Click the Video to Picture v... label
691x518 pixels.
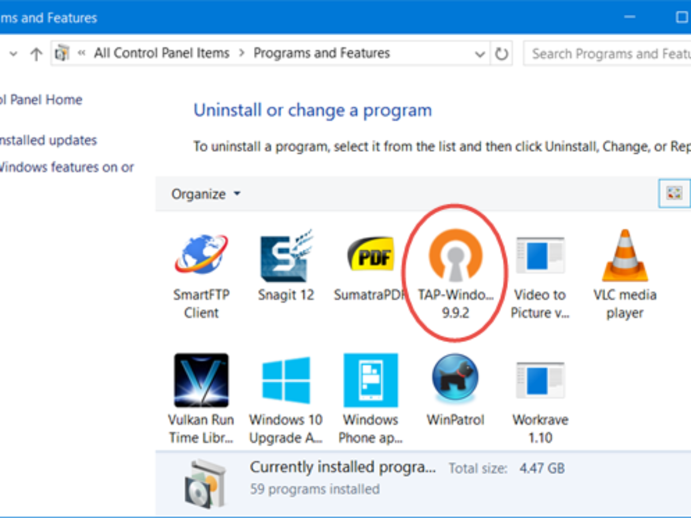(540, 304)
